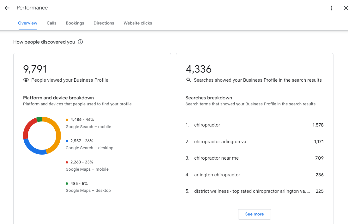The image size is (348, 224).
Task: Click the back arrow next to Performance
Action: point(7,8)
